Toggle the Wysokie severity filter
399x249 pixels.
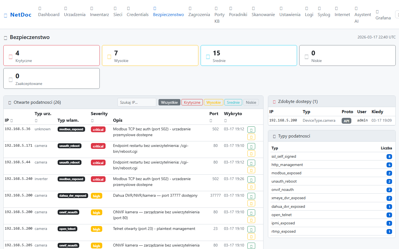(x=213, y=102)
